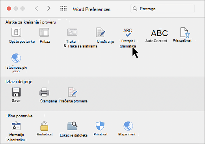The height and width of the screenshot is (144, 205).
Task: Open the Eksperiment globe icon
Action: click(x=128, y=126)
